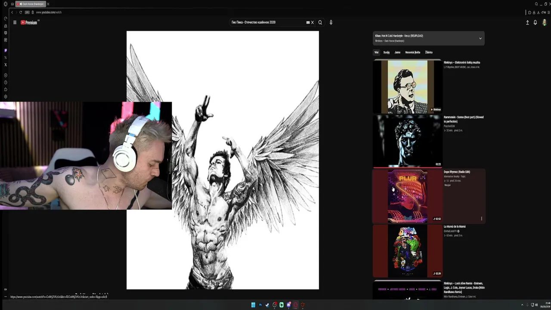Viewport: 551px width, 310px height.
Task: Open 'Rammstein - Sonne (Best part)' title link
Action: click(x=464, y=119)
